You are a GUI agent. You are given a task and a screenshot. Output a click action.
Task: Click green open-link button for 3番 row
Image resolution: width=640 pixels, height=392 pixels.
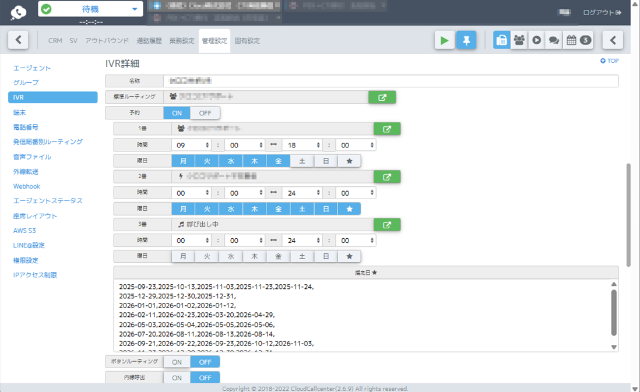pyautogui.click(x=387, y=224)
